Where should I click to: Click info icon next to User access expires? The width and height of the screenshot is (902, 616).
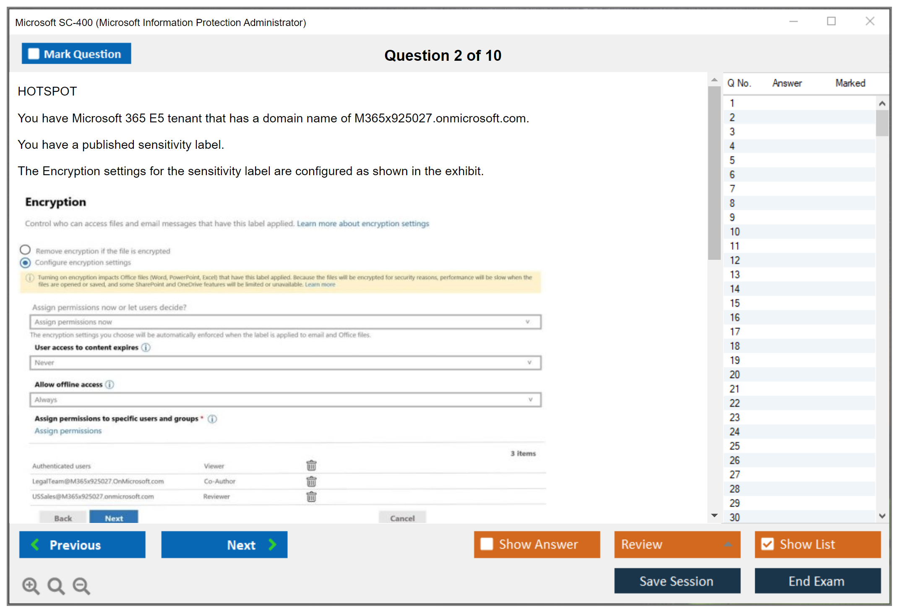[146, 347]
